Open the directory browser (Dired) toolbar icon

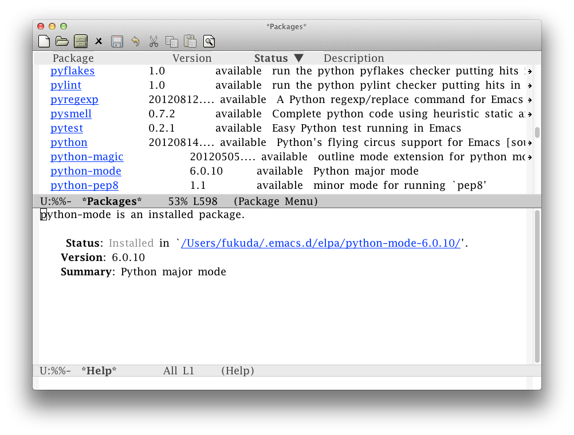81,41
